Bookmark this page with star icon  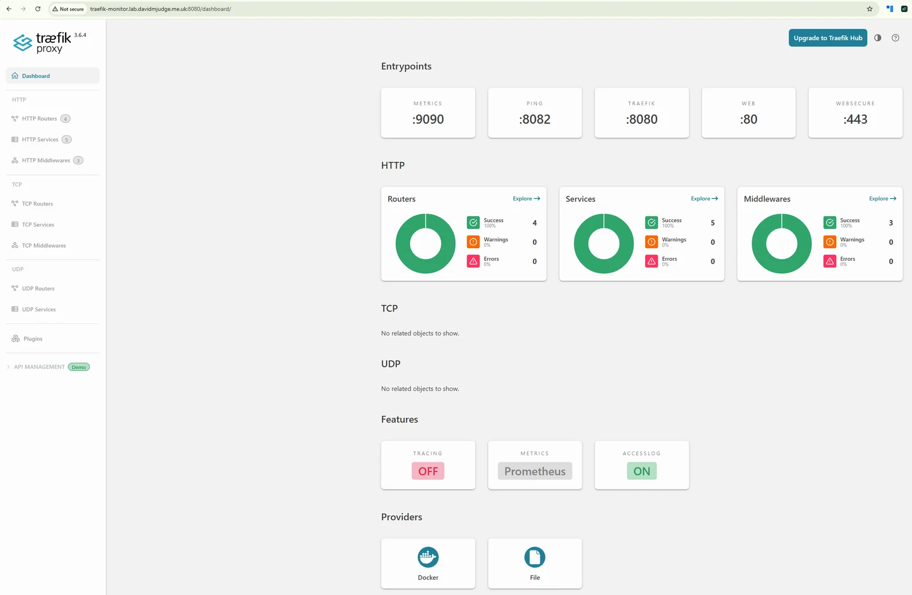click(870, 9)
